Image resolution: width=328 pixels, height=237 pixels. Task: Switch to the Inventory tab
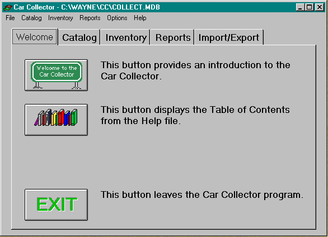click(125, 37)
